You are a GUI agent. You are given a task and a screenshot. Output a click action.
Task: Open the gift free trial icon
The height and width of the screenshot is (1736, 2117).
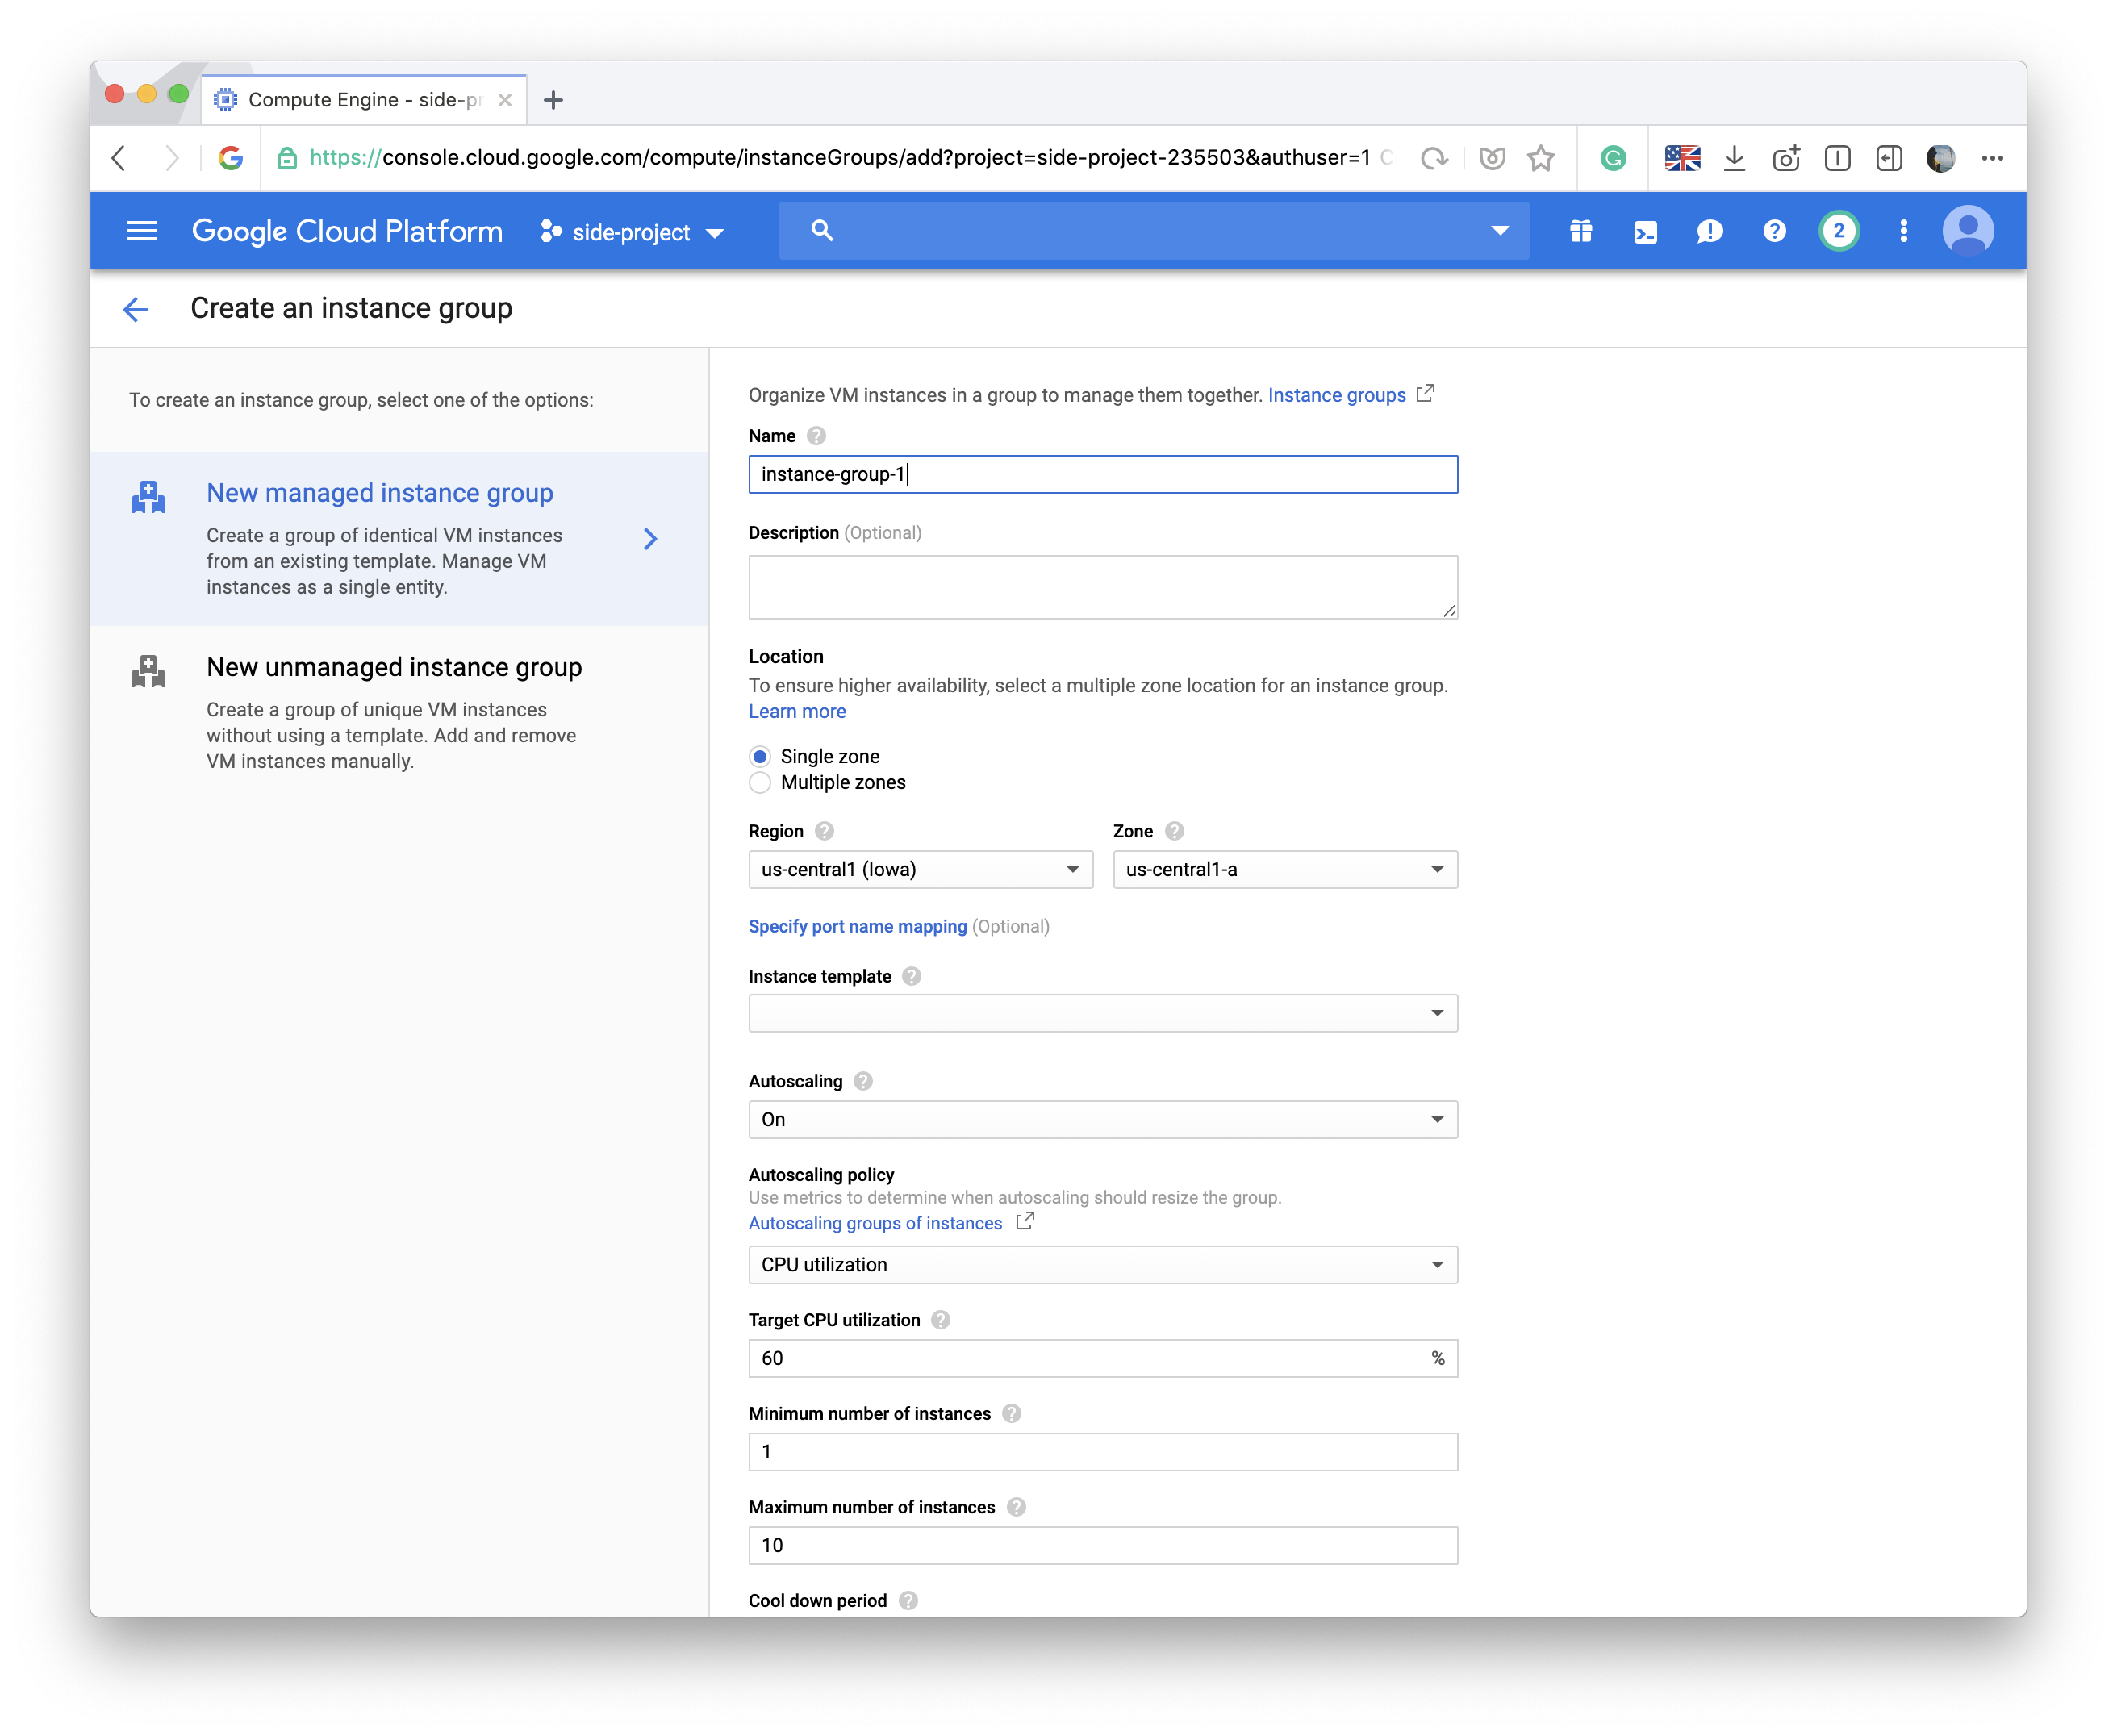[1580, 232]
